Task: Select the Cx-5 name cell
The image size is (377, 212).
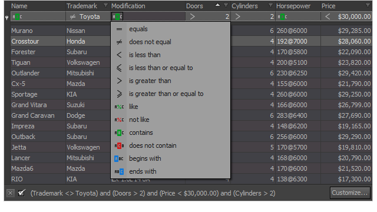Action: click(x=38, y=84)
